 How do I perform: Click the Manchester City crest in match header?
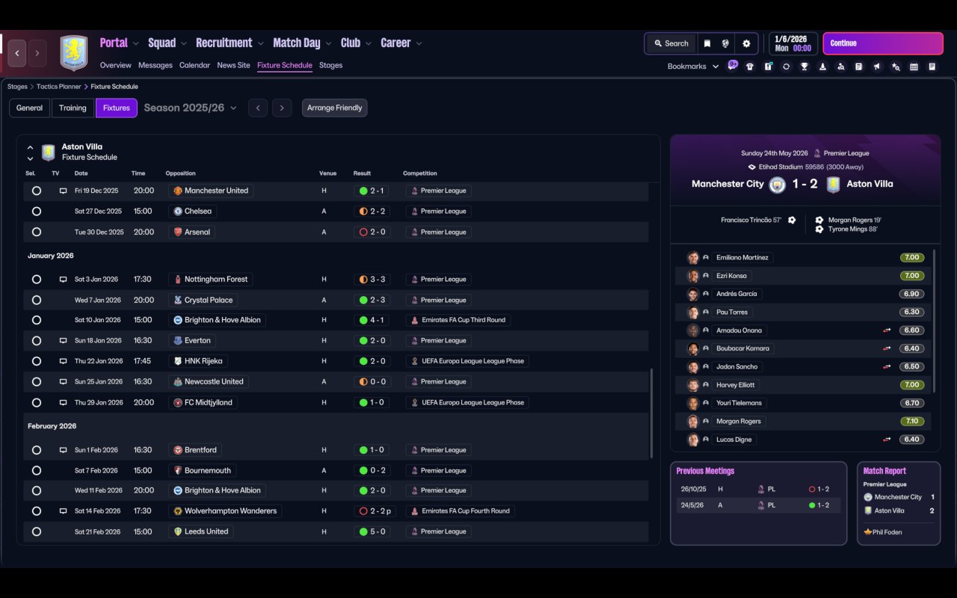[x=778, y=185]
